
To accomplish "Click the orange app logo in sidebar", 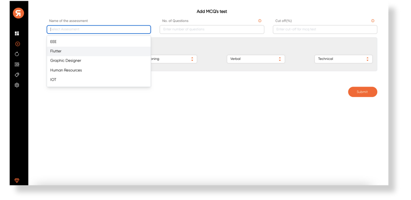I will (18, 13).
